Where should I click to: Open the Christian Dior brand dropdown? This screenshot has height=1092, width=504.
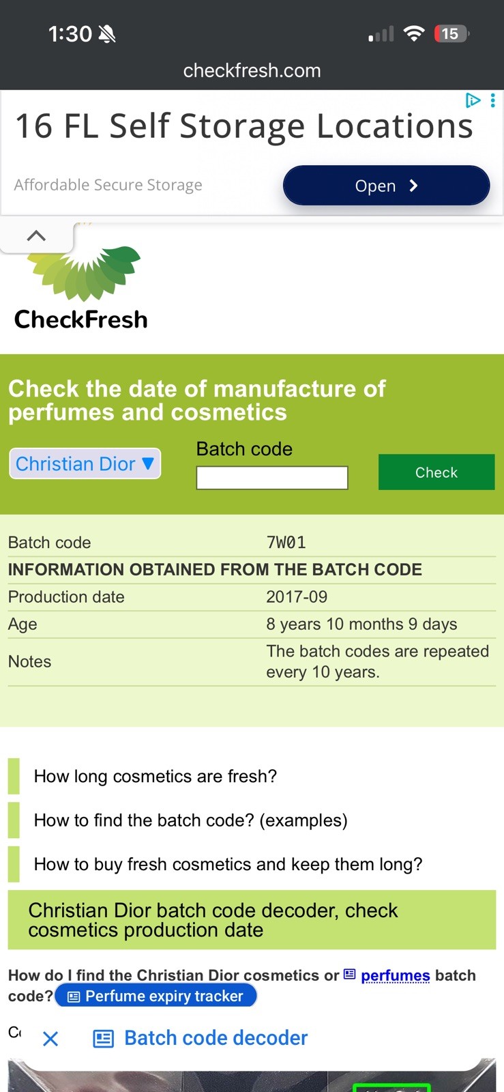coord(85,464)
